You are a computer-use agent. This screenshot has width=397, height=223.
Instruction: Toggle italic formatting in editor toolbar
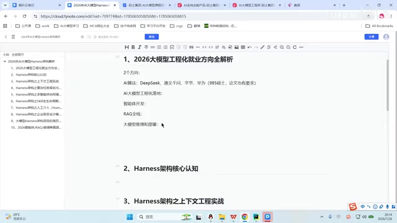140,47
